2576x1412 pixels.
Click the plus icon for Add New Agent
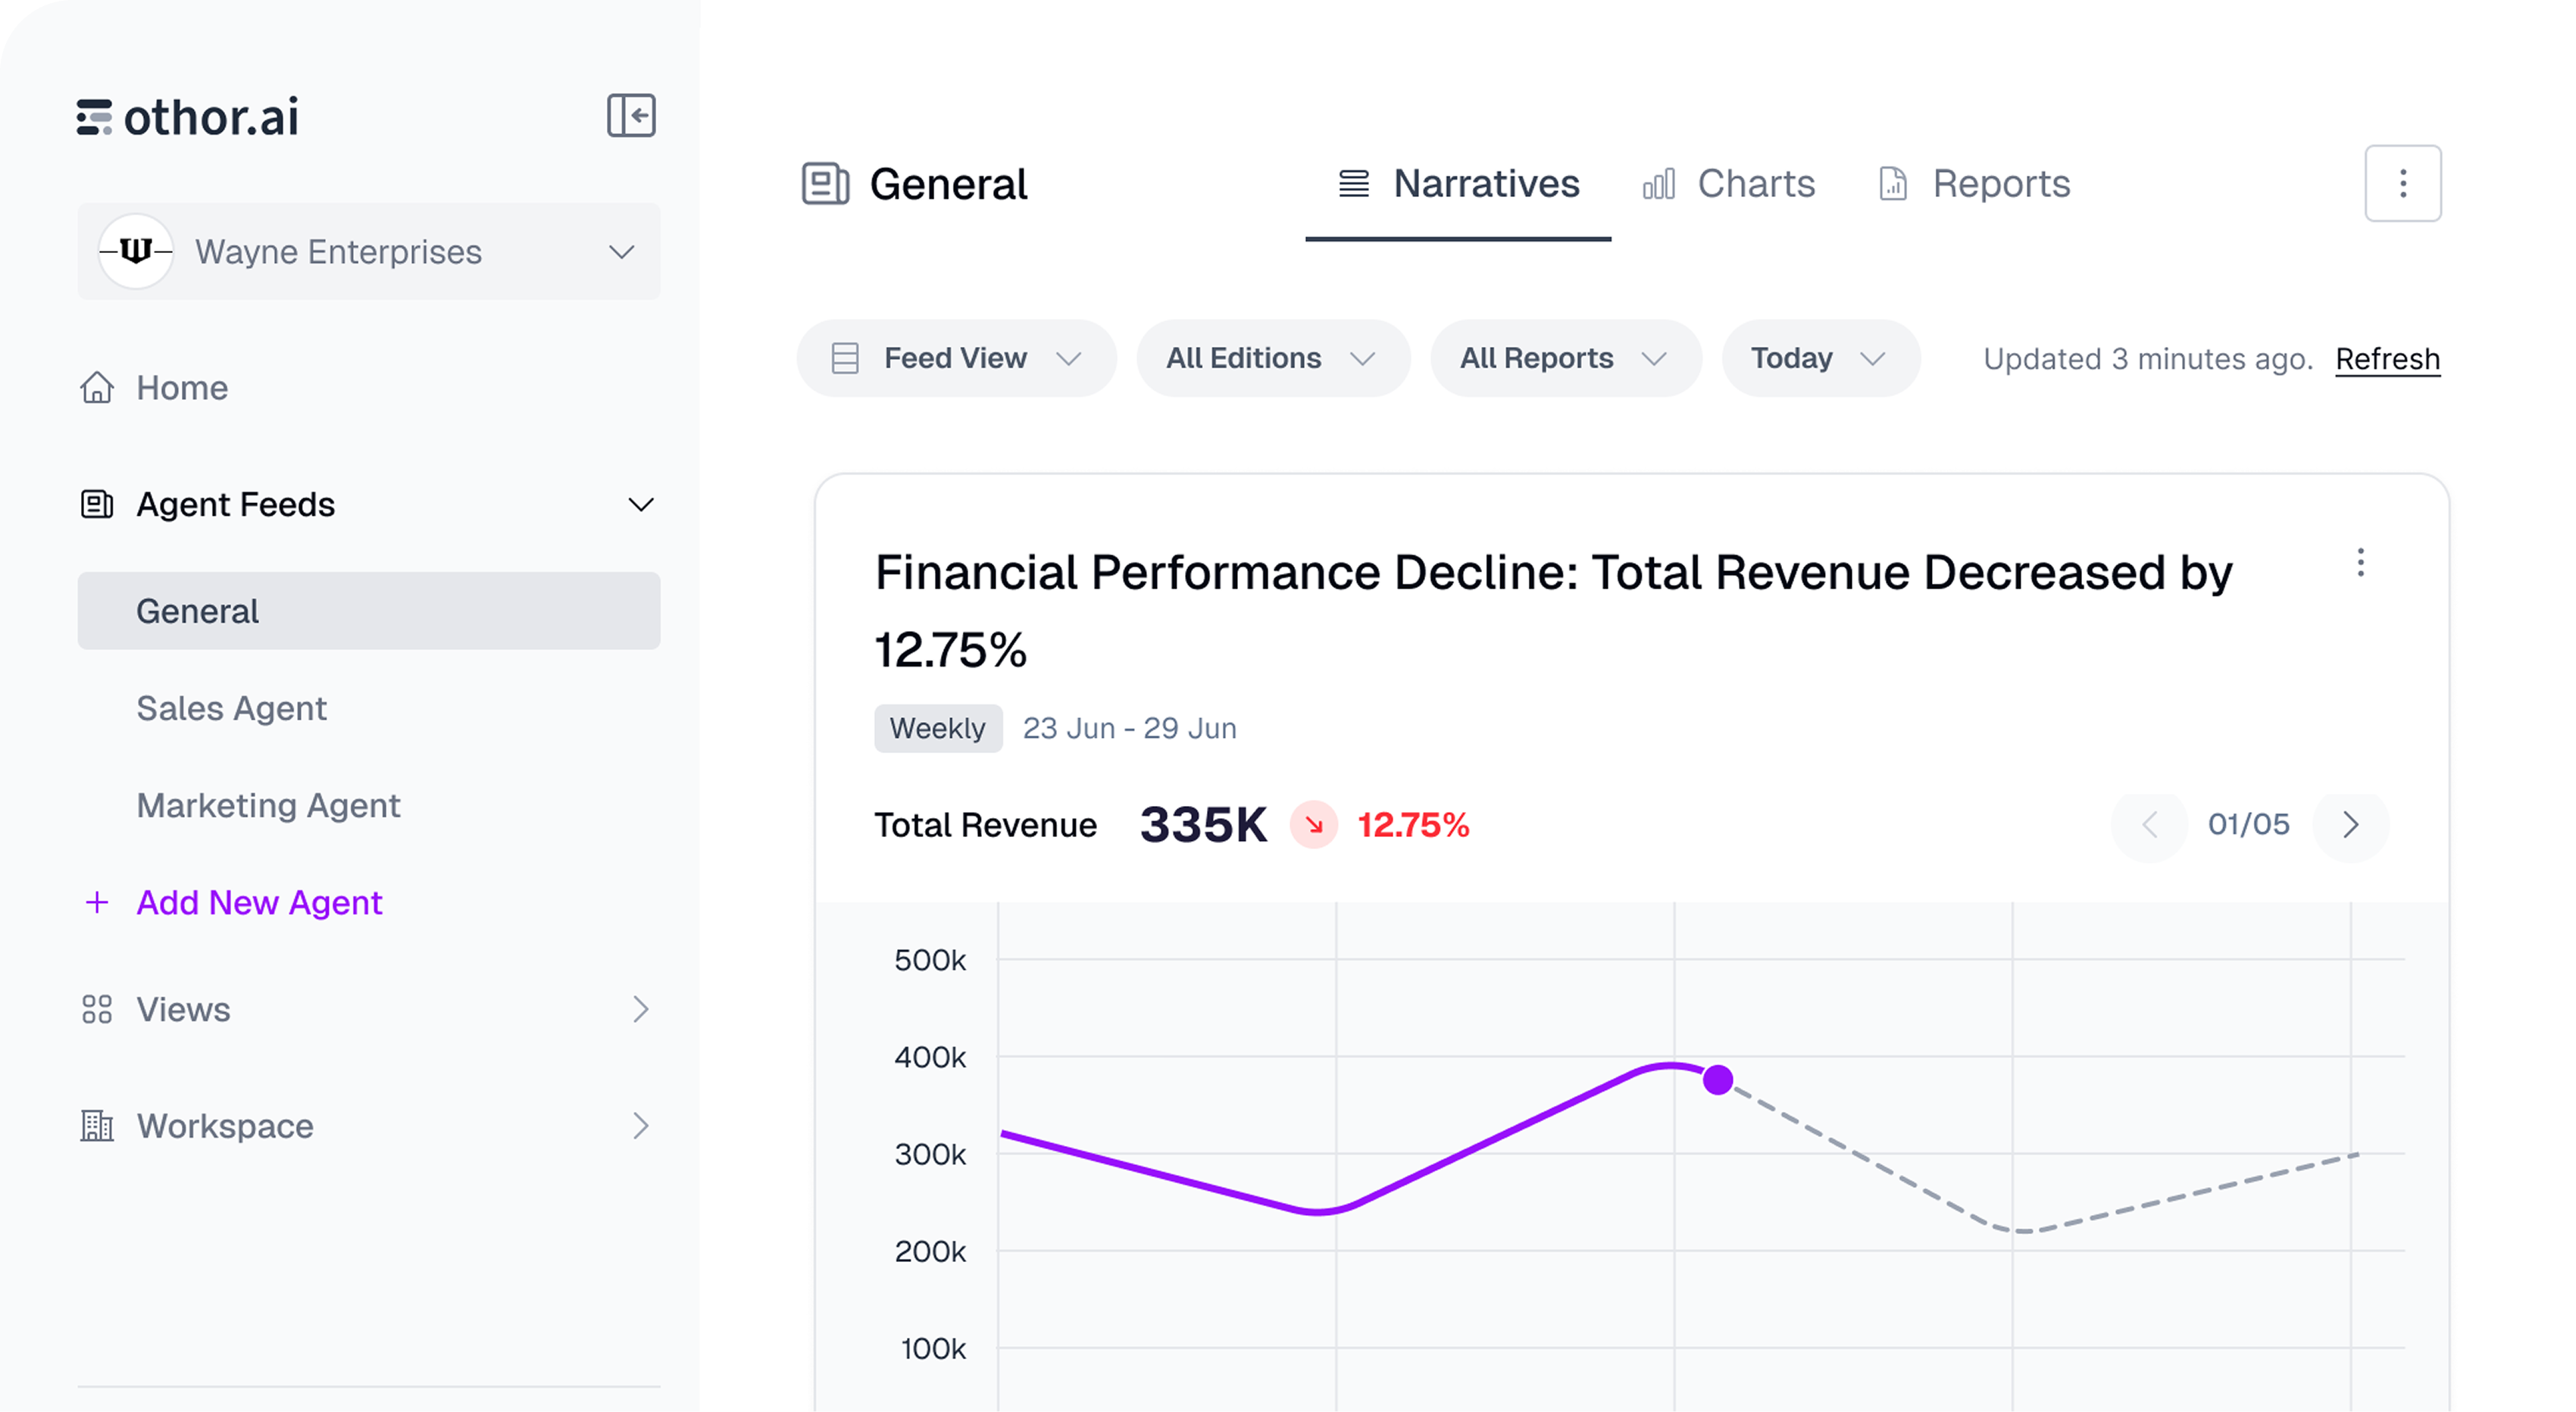(97, 902)
